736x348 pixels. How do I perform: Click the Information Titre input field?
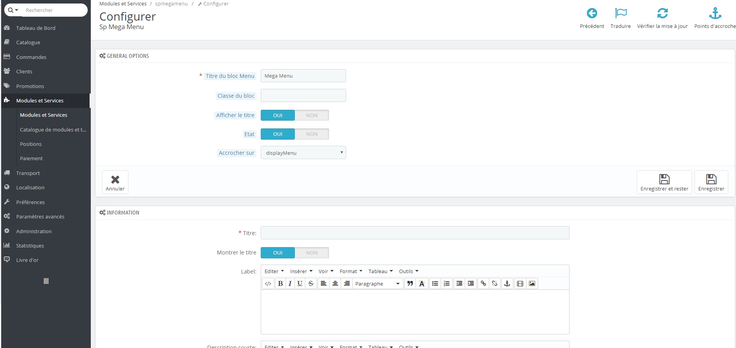pyautogui.click(x=415, y=233)
